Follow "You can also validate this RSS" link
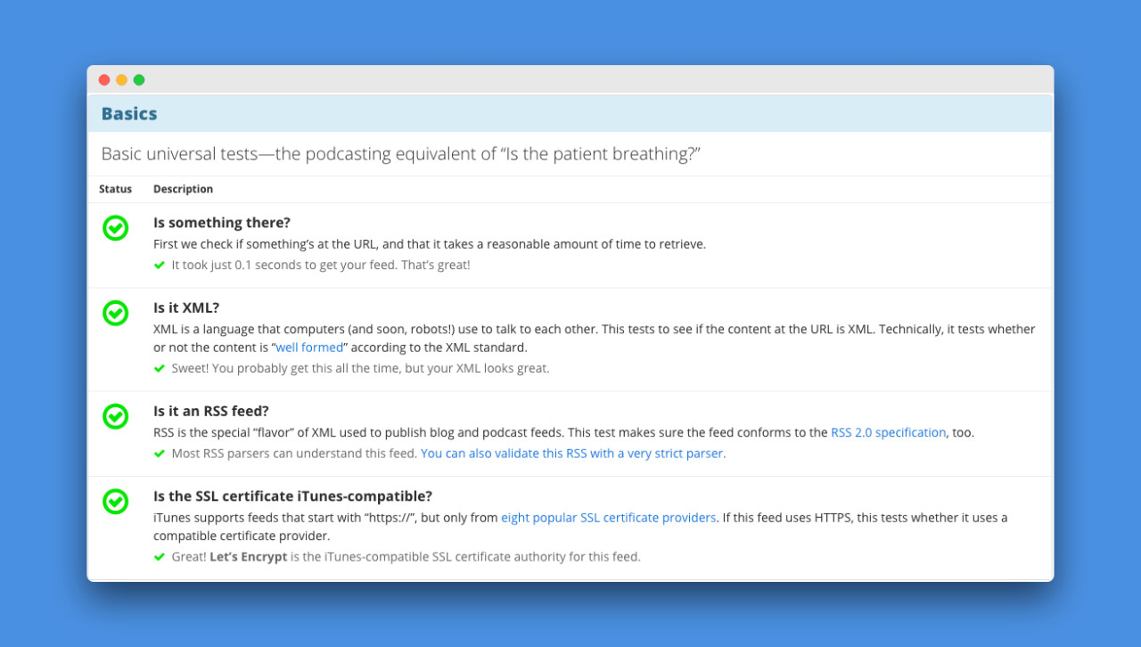This screenshot has height=647, width=1141. click(x=573, y=454)
